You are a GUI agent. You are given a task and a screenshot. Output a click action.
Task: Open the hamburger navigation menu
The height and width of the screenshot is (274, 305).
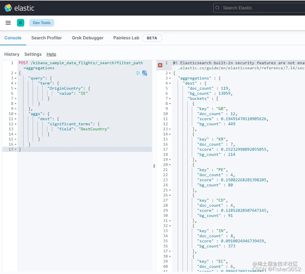[8, 23]
